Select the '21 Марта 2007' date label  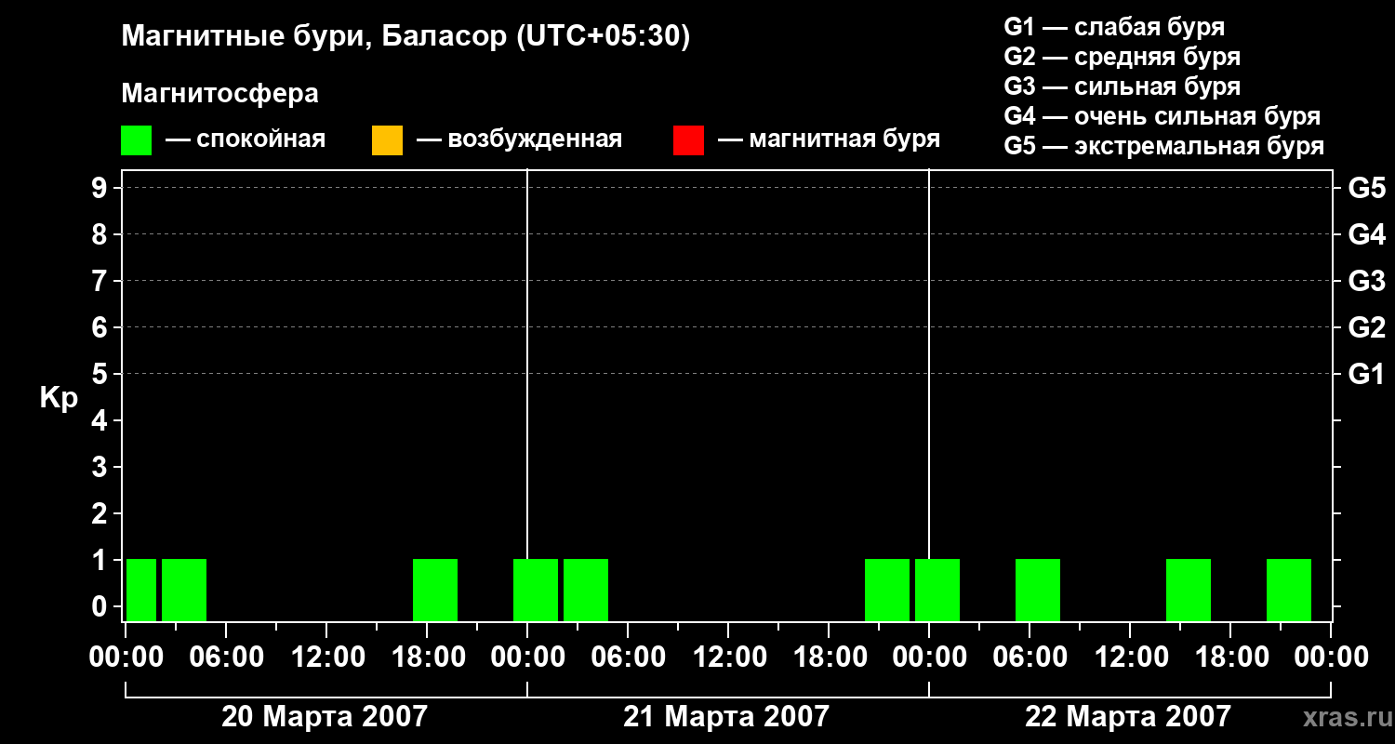726,716
